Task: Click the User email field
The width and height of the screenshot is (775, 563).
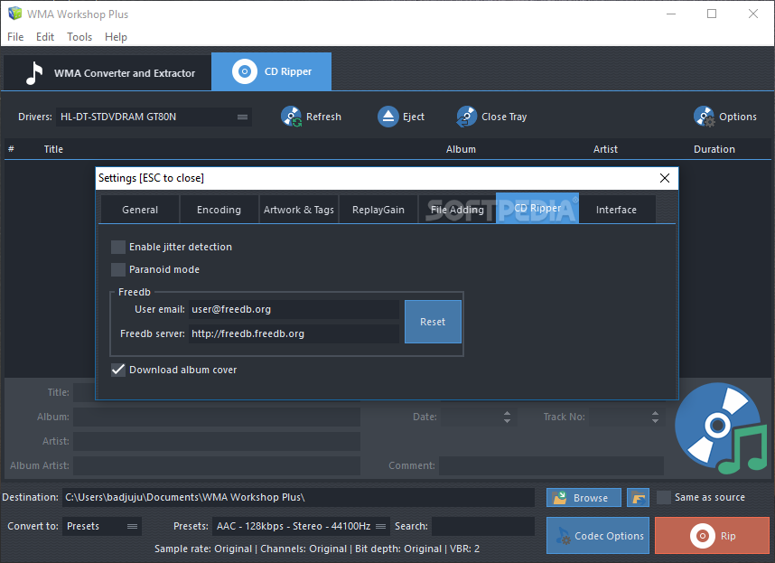Action: (x=294, y=309)
